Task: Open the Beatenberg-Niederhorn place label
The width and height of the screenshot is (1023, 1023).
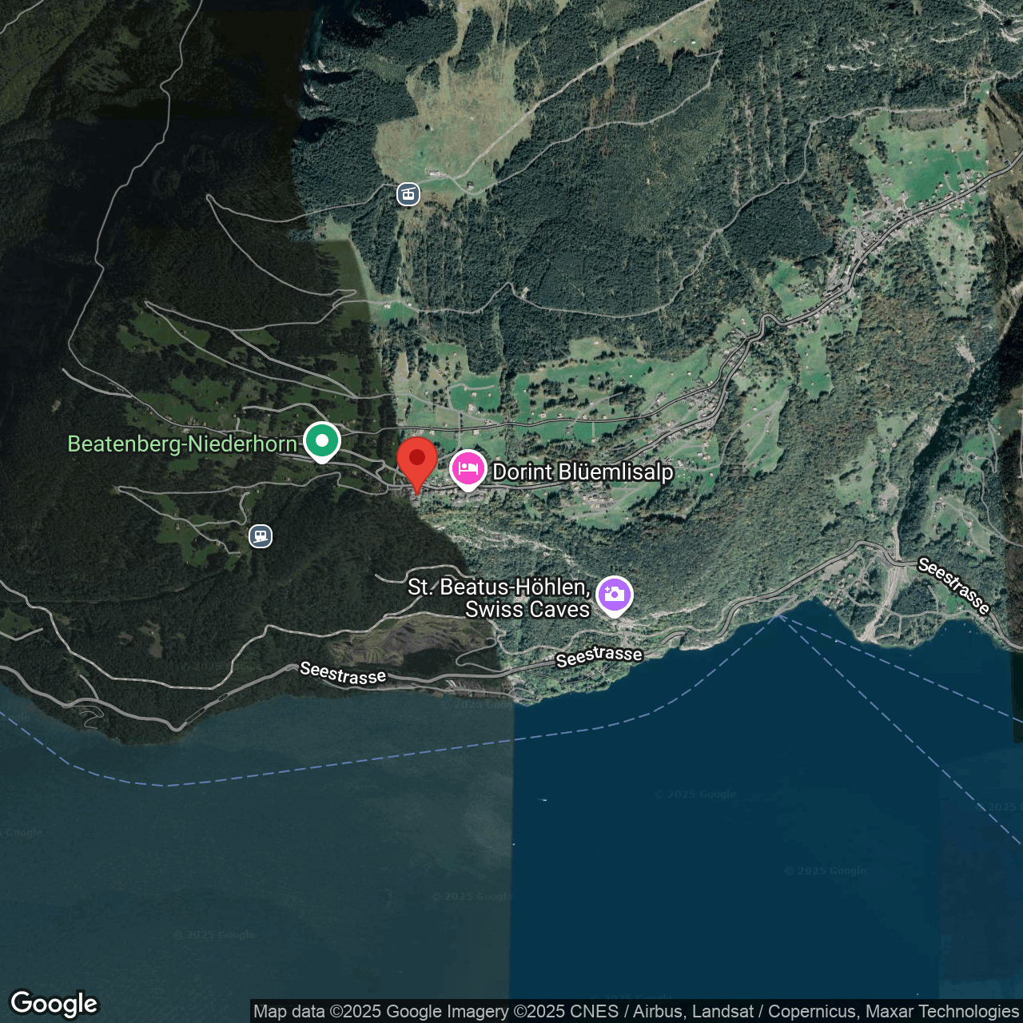Action: [182, 444]
